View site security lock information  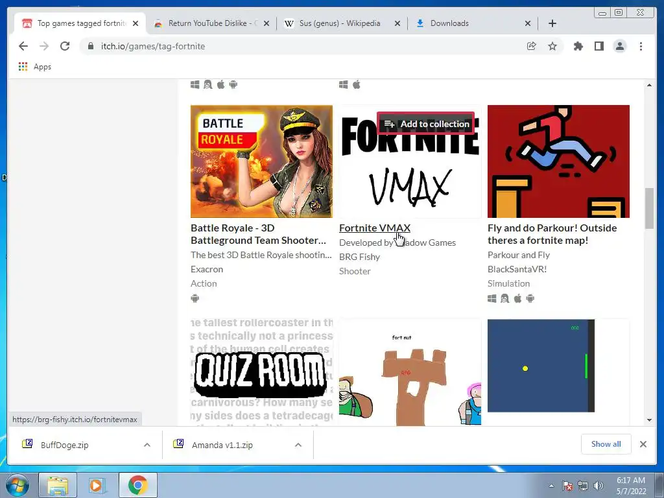click(x=91, y=46)
